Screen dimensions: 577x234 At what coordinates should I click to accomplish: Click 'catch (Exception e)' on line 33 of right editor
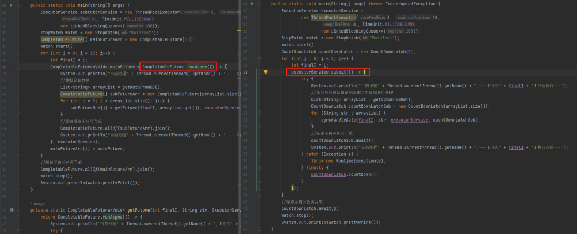[333, 154]
